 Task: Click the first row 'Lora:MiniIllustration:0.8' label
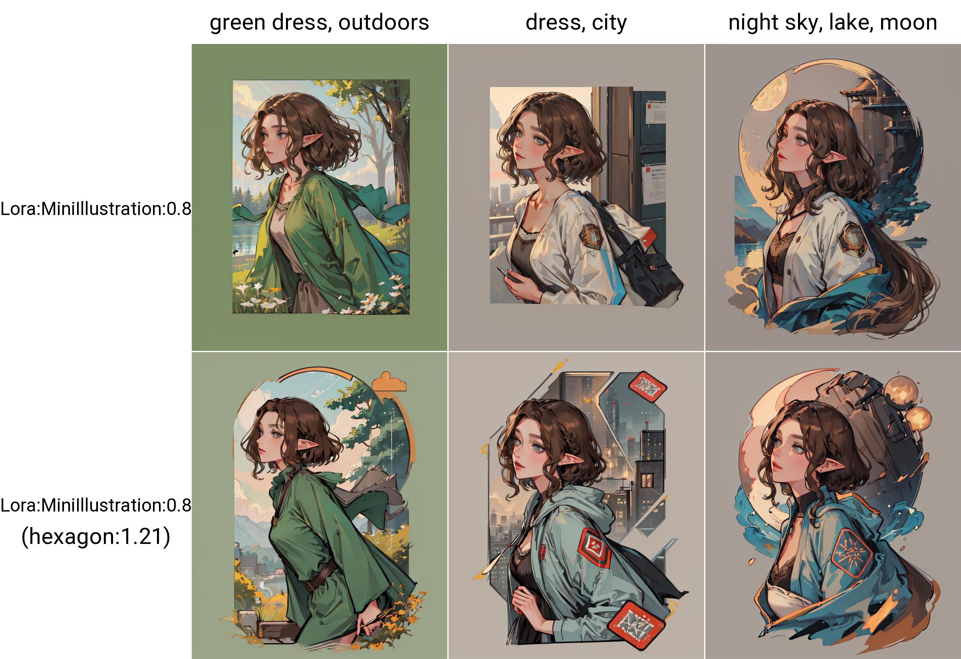pos(95,209)
